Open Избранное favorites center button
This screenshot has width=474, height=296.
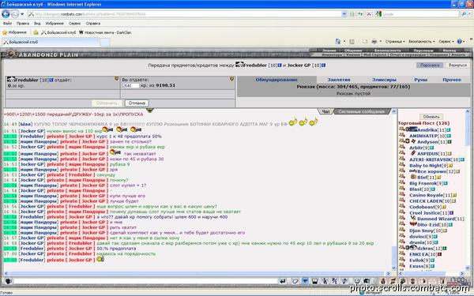14,32
